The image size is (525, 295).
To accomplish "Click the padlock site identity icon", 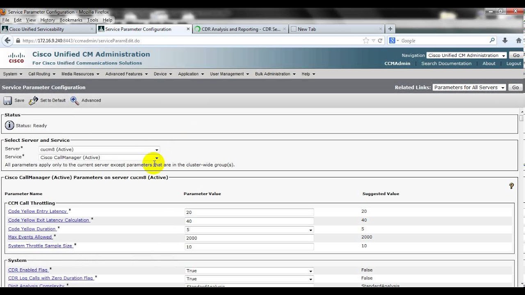I will [18, 41].
